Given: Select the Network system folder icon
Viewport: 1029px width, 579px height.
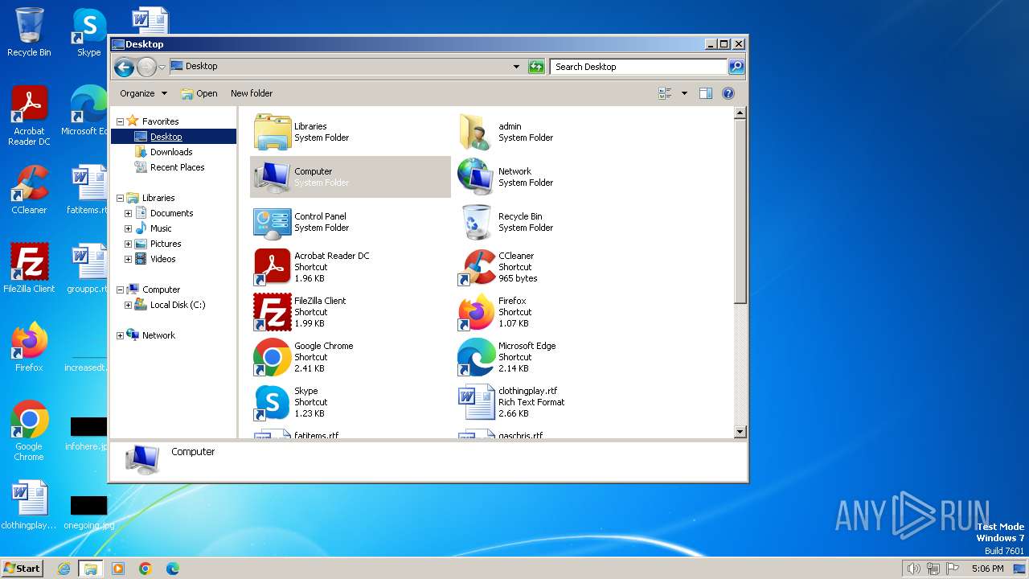Looking at the screenshot, I should 476,177.
